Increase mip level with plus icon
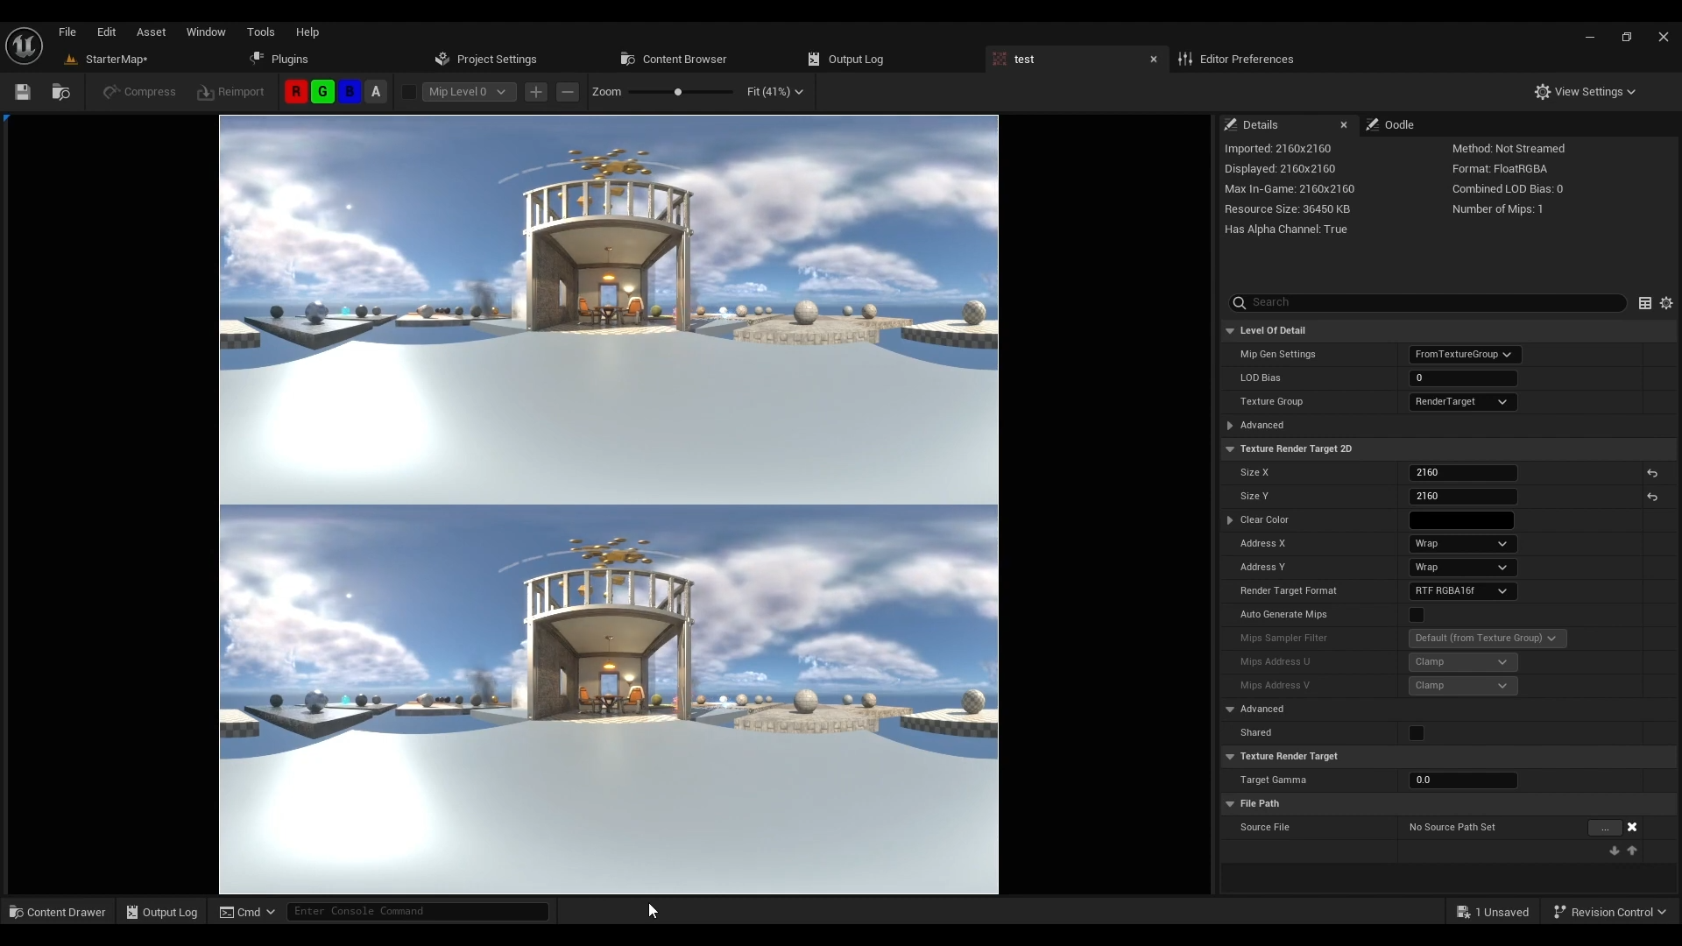The image size is (1682, 946). 536,92
